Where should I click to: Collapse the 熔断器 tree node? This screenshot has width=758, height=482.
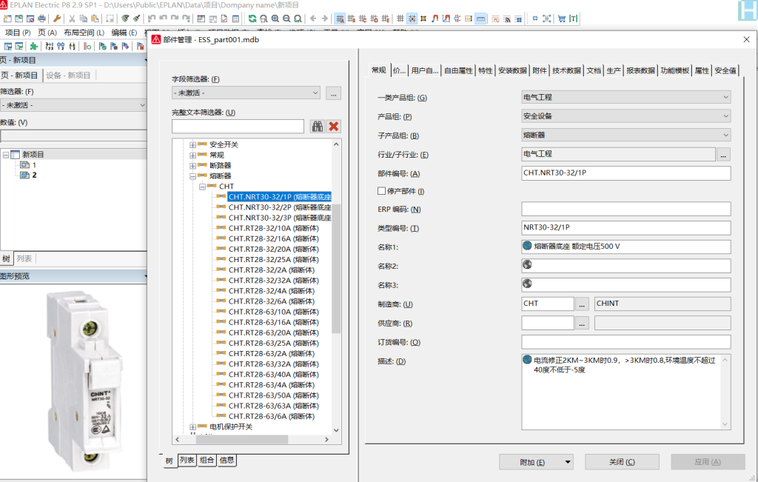pos(193,176)
